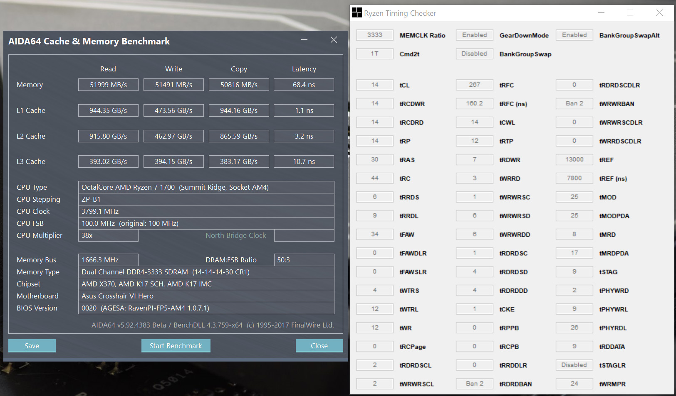Close the AIDA64 benchmark window with X
676x396 pixels.
pyautogui.click(x=334, y=40)
